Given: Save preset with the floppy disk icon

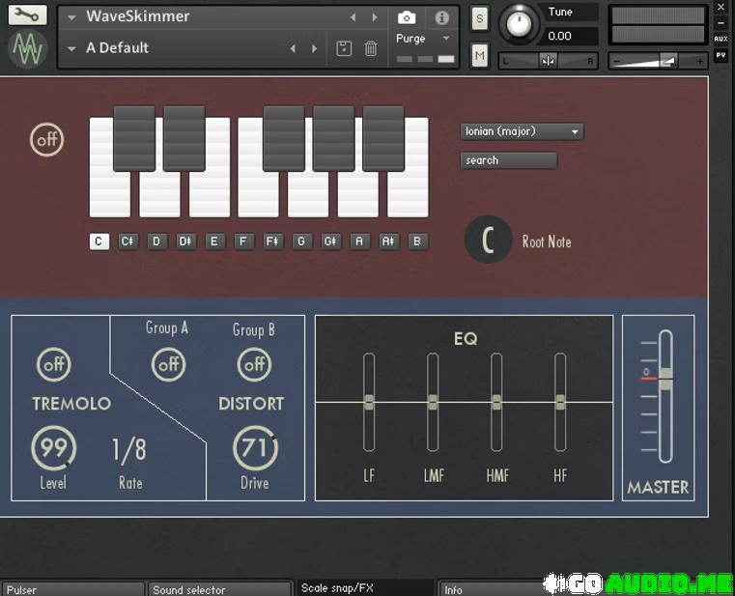Looking at the screenshot, I should tap(344, 48).
